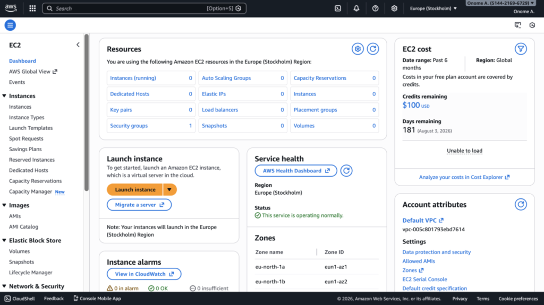Click the orange Launch instance button
544x305 pixels.
(135, 189)
